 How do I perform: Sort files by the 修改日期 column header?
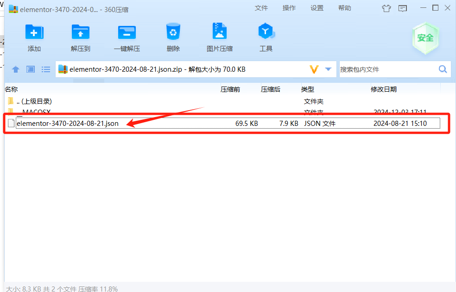(x=384, y=89)
